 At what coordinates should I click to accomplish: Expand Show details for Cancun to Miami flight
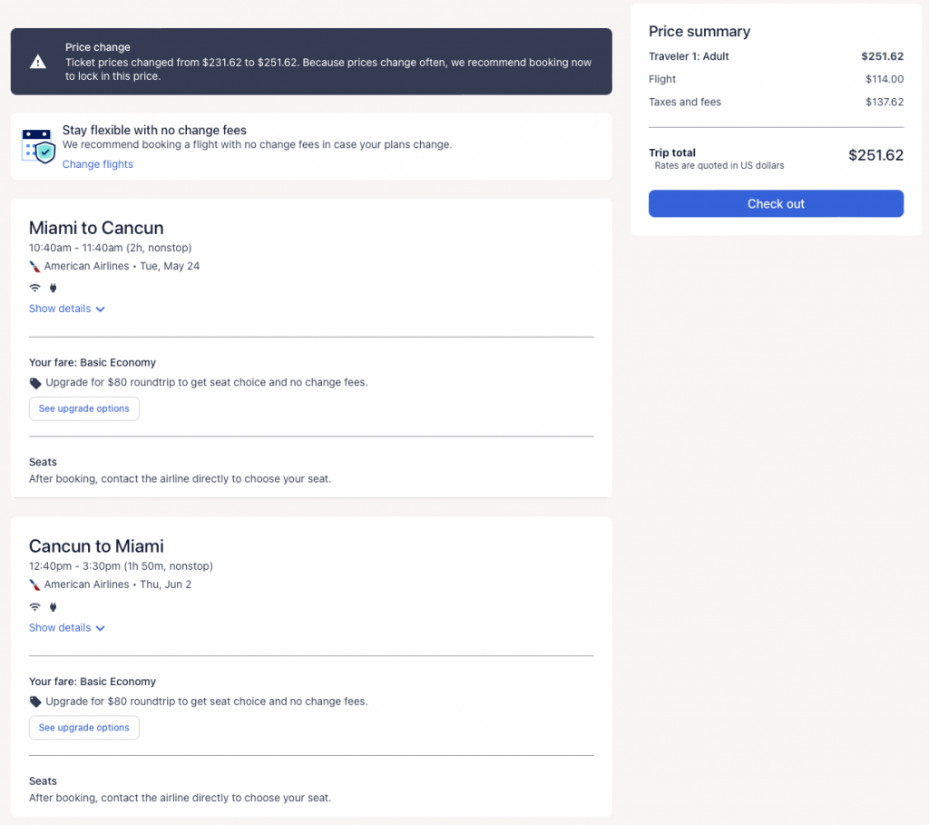point(60,628)
